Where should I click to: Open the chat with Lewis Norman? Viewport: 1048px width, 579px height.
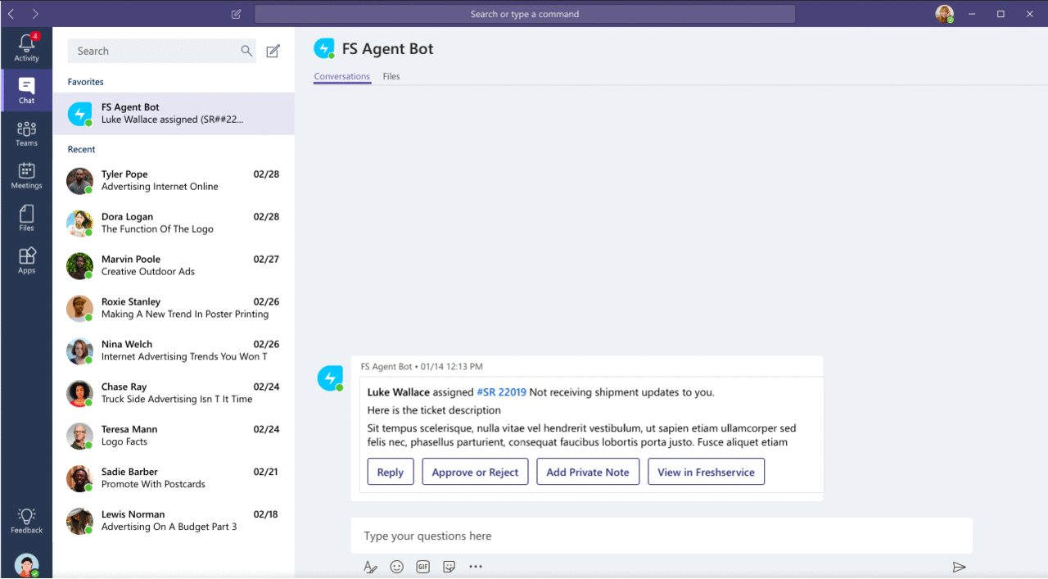pos(174,521)
